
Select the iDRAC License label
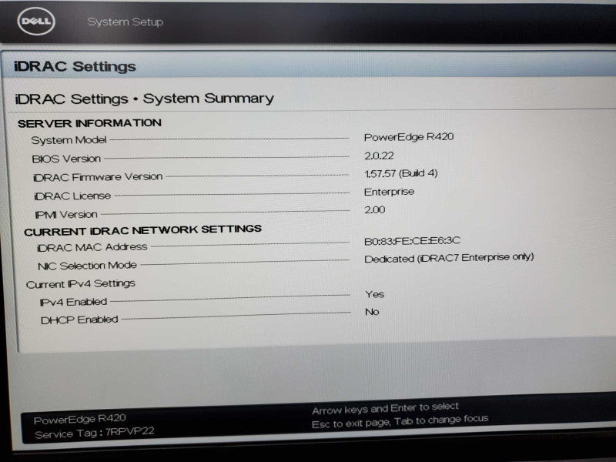(72, 196)
